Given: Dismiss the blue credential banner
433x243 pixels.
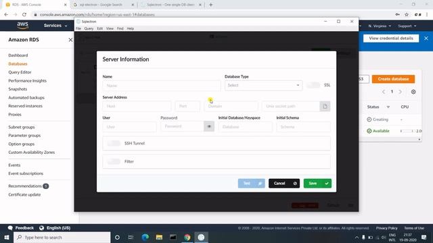Looking at the screenshot, I should coord(426,38).
